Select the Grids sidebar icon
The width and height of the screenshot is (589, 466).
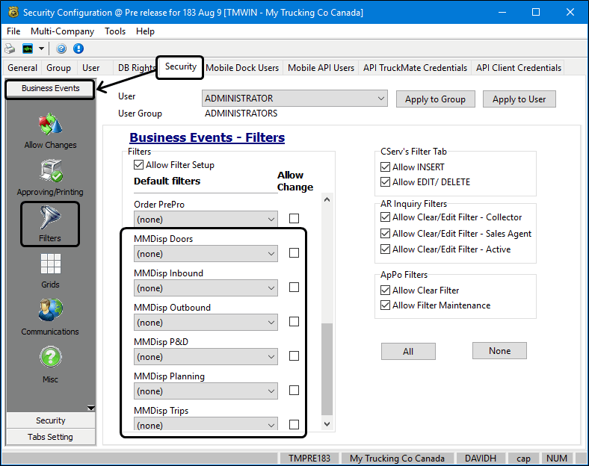pyautogui.click(x=50, y=270)
